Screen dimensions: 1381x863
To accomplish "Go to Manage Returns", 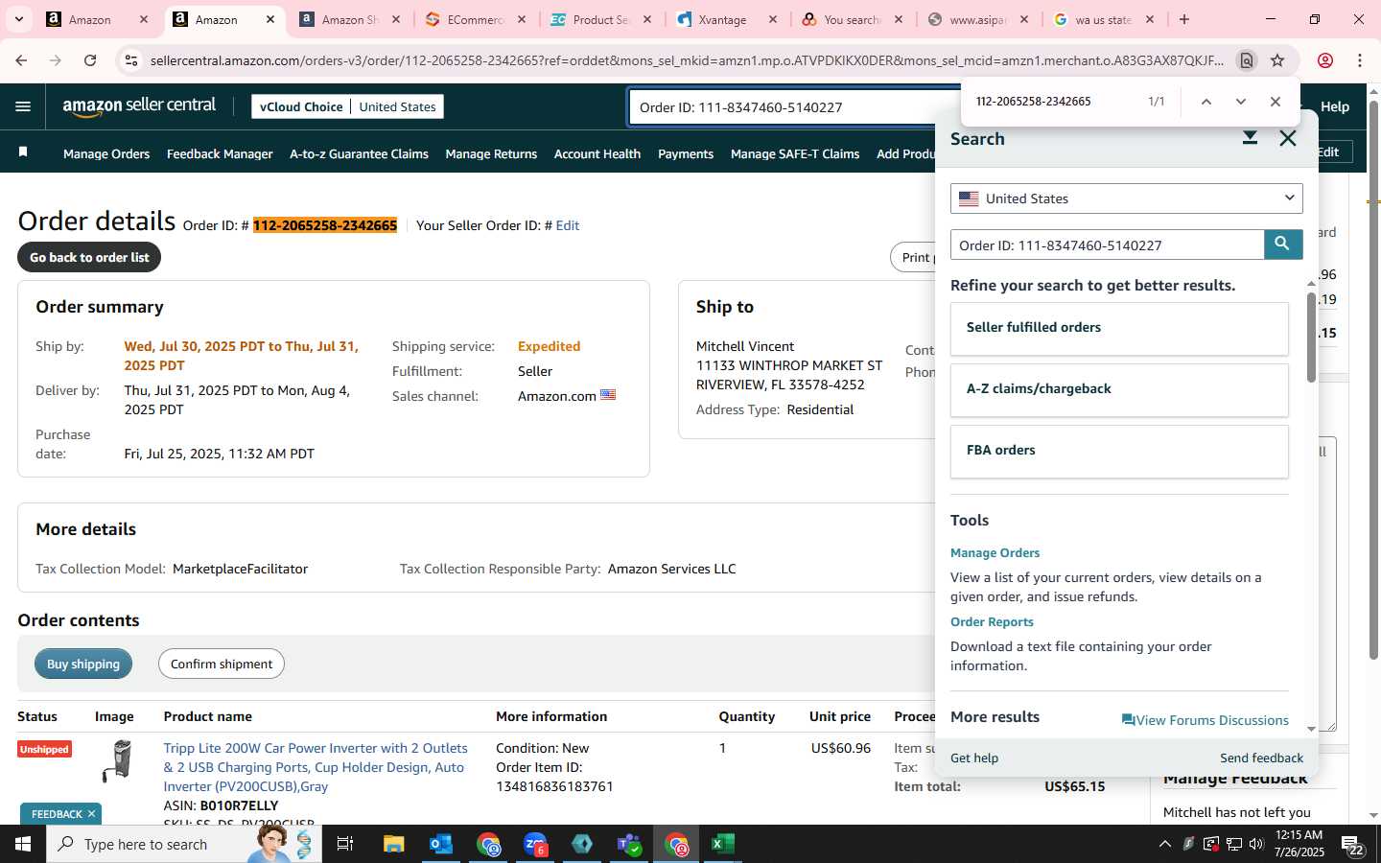I will pos(491,153).
